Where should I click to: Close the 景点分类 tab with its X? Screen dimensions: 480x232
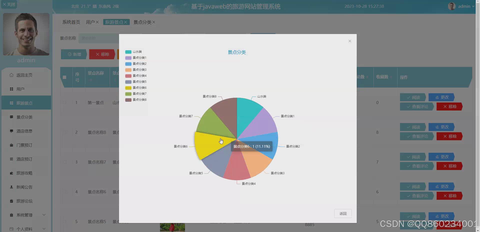154,22
